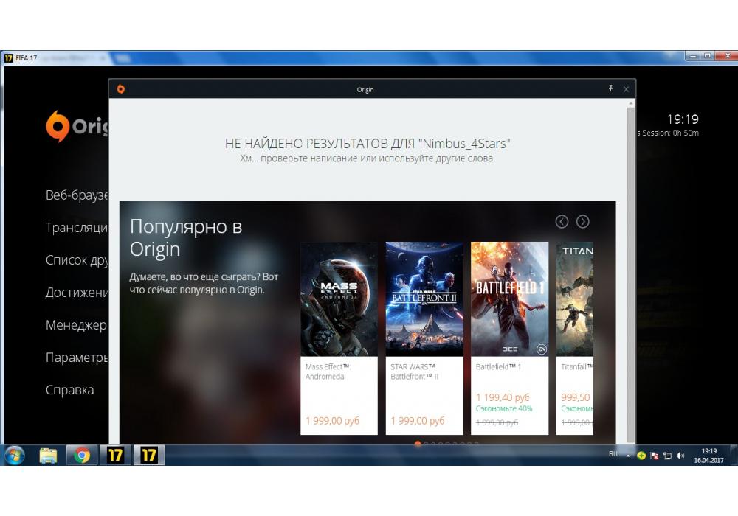Open Параметры in the Origin sidebar

77,358
